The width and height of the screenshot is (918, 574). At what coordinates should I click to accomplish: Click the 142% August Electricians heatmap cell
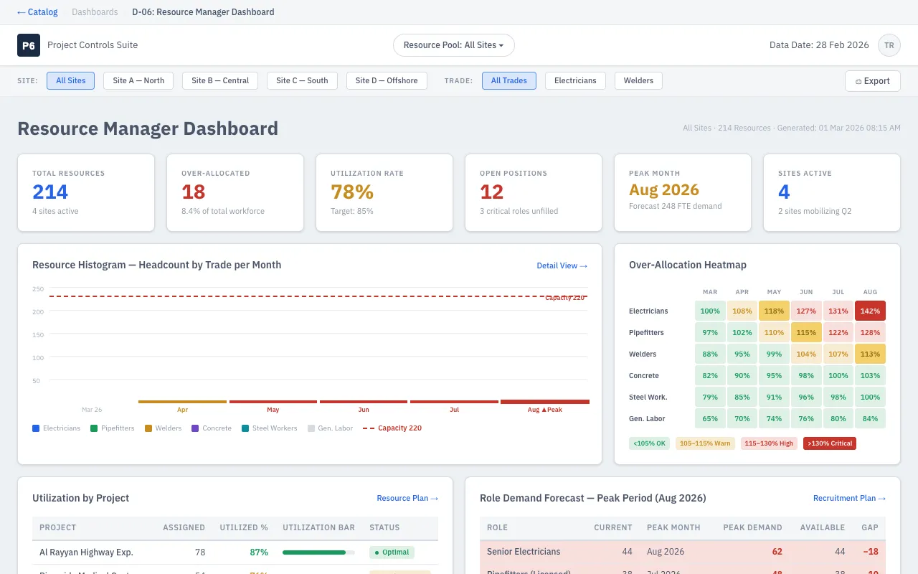click(x=870, y=311)
